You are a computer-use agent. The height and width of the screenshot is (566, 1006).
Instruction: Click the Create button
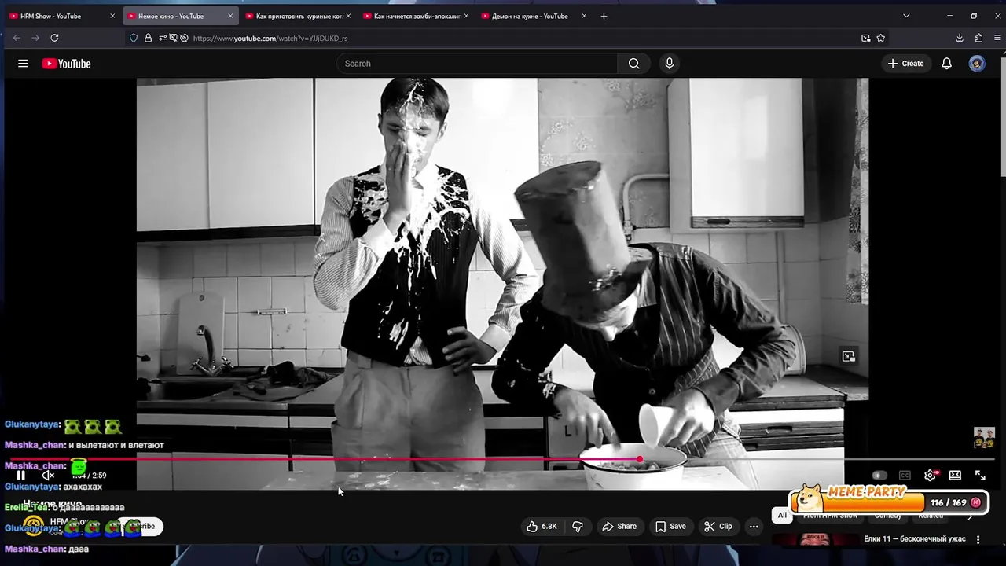906,64
